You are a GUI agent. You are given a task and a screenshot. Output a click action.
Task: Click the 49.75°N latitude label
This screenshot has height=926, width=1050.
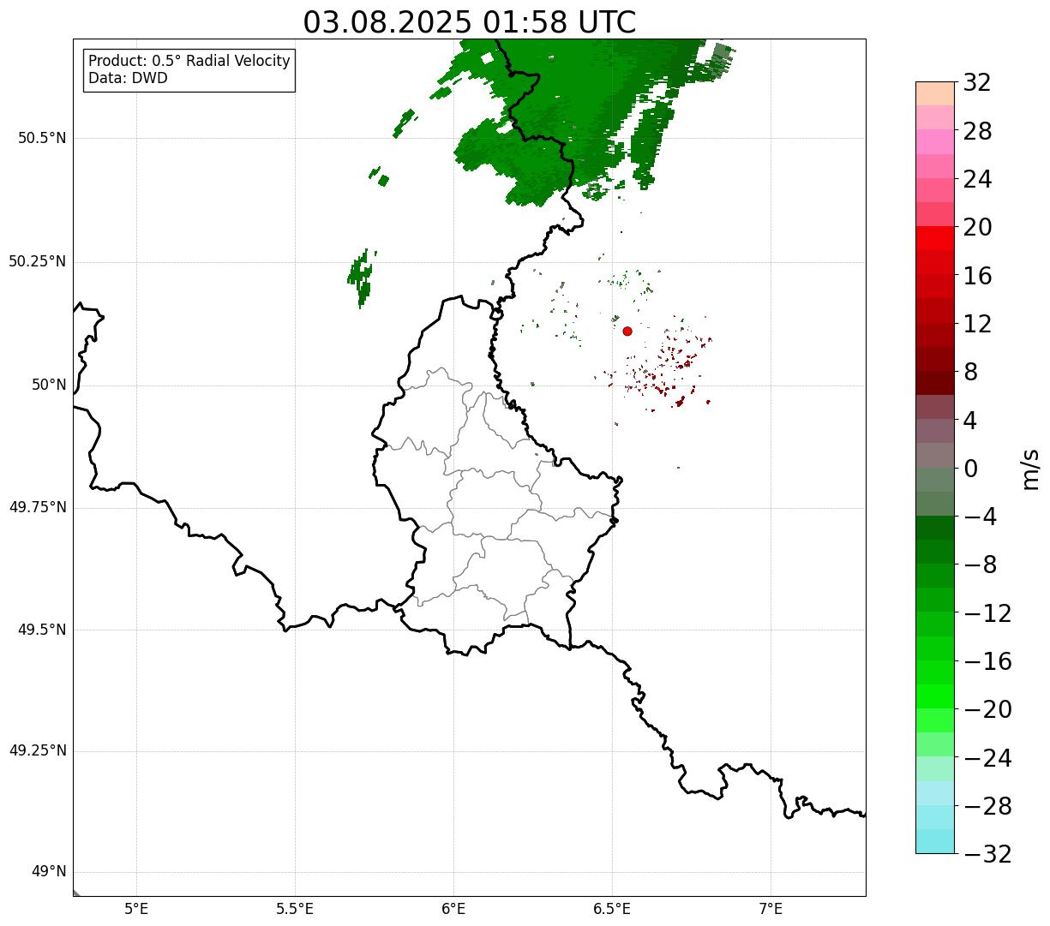click(x=38, y=507)
